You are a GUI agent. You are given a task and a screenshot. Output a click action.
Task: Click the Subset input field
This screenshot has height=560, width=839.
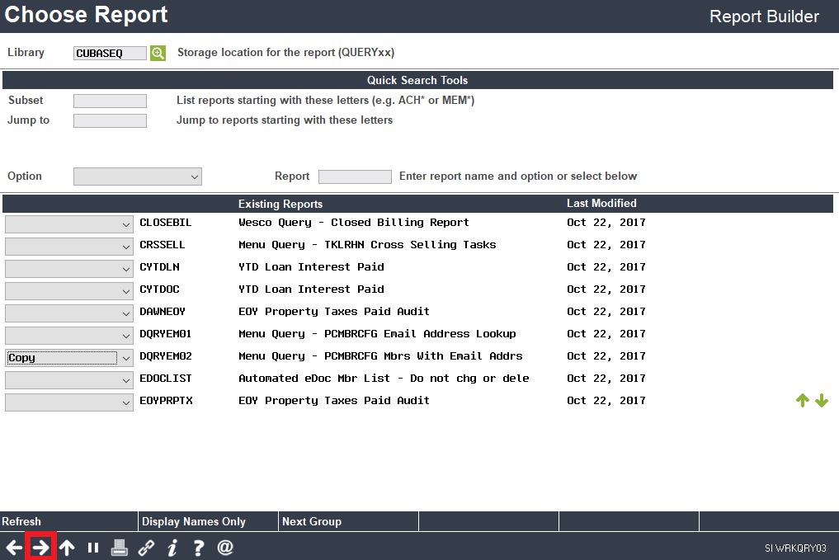[x=110, y=101]
